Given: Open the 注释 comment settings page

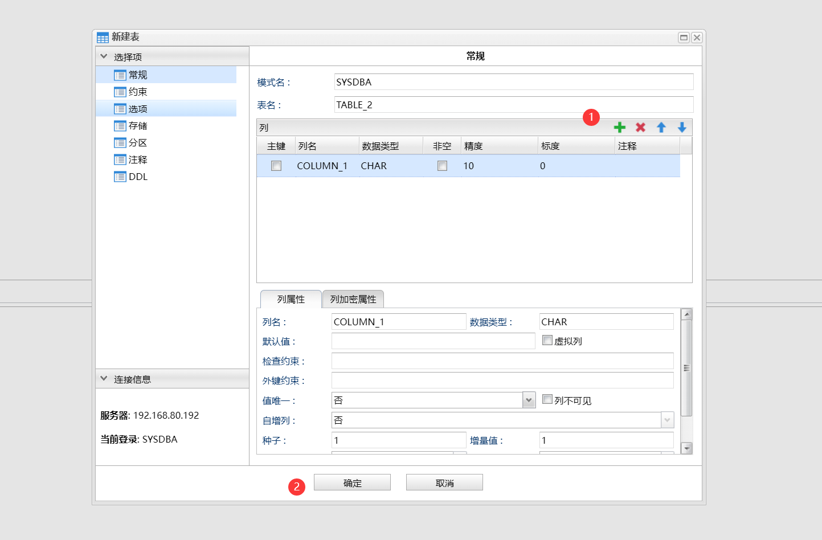Looking at the screenshot, I should tap(138, 159).
